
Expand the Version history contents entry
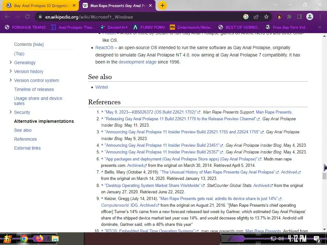pos(11,71)
